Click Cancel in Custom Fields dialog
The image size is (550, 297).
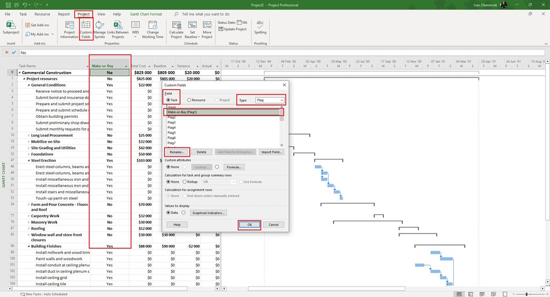[274, 225]
